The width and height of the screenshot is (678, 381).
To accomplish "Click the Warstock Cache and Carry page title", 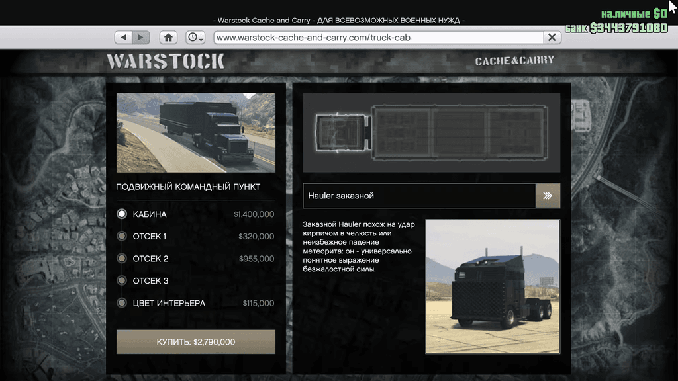I will click(x=339, y=21).
